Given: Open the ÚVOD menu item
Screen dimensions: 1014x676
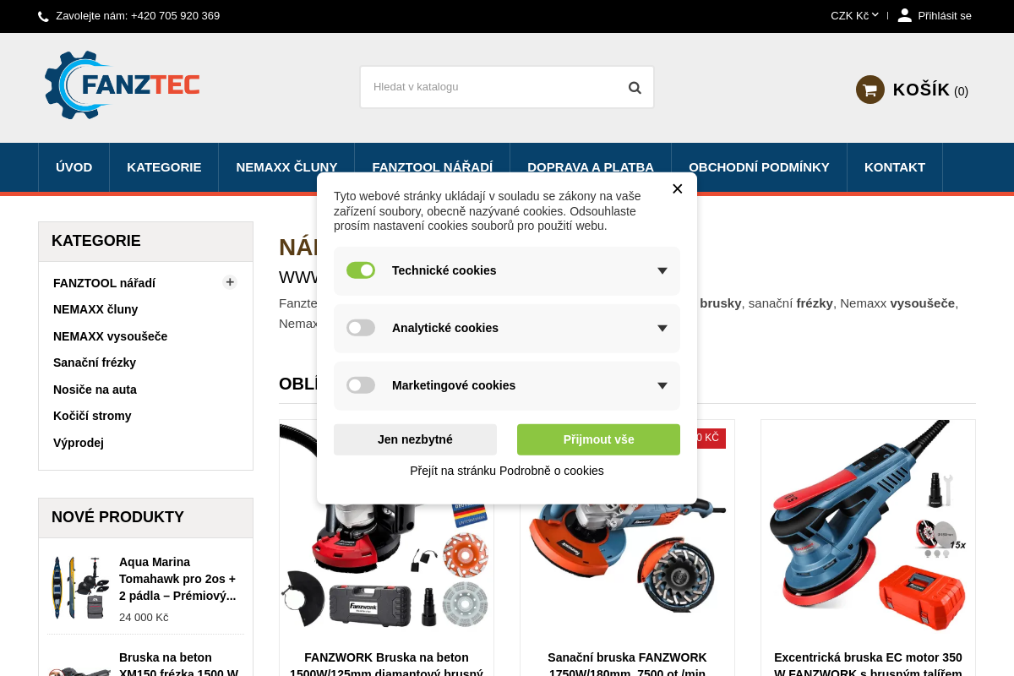Looking at the screenshot, I should pyautogui.click(x=74, y=167).
